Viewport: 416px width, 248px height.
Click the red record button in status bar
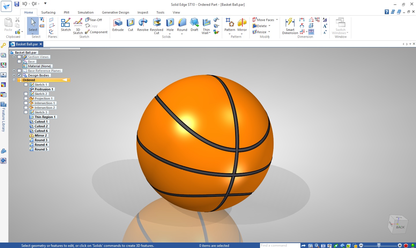pos(406,246)
